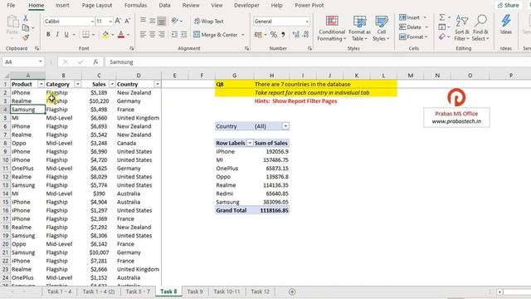
Task: Click the Name Box showing A4
Action: (x=23, y=62)
